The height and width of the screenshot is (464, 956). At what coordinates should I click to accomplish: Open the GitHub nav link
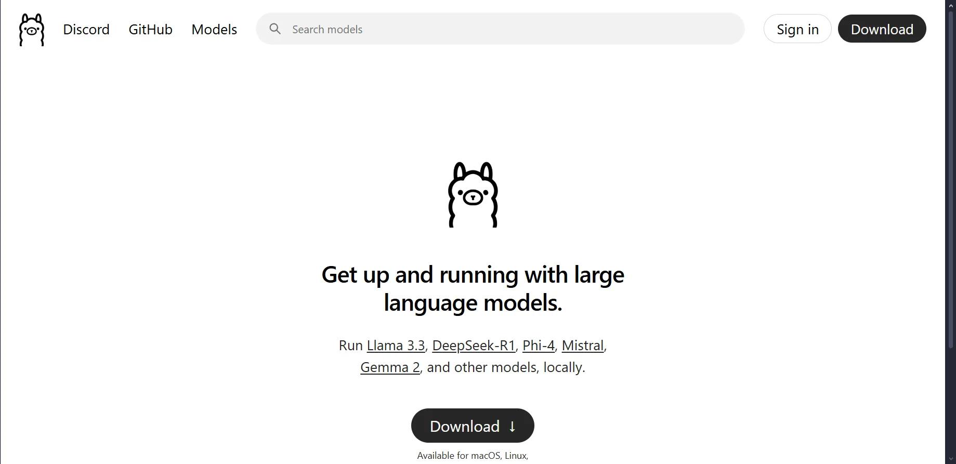pos(150,30)
